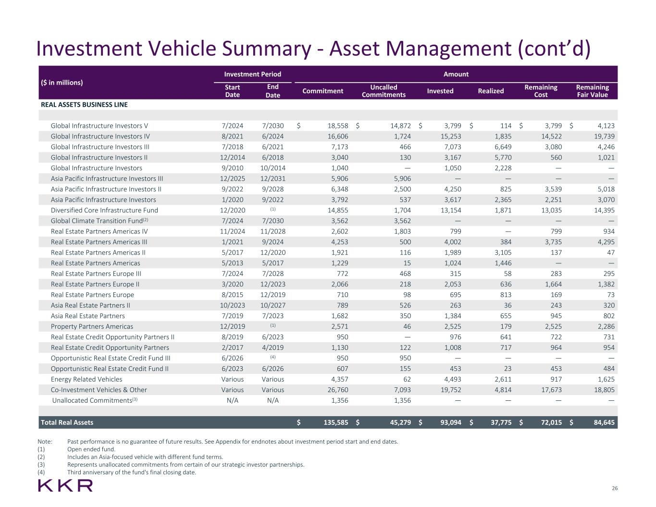Click the page number 26

coord(615,489)
